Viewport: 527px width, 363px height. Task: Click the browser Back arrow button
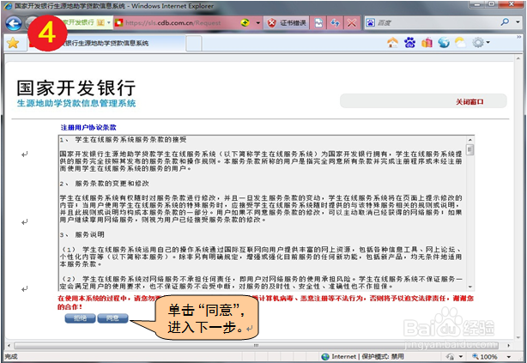[14, 23]
